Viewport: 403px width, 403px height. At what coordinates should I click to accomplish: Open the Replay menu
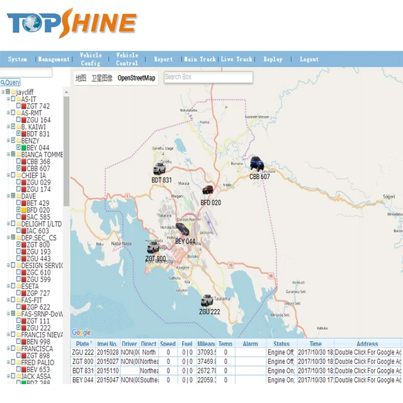coord(273,59)
